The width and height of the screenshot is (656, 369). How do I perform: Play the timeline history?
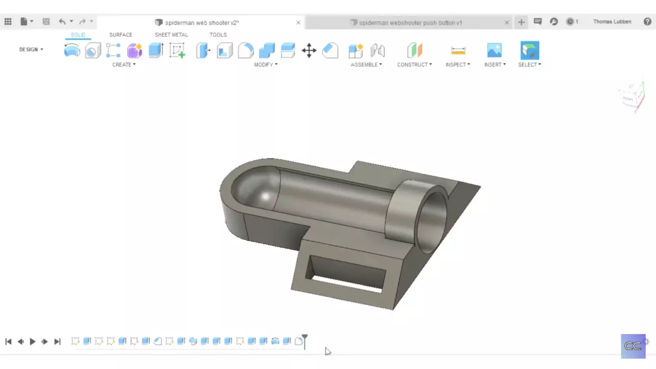(x=32, y=341)
